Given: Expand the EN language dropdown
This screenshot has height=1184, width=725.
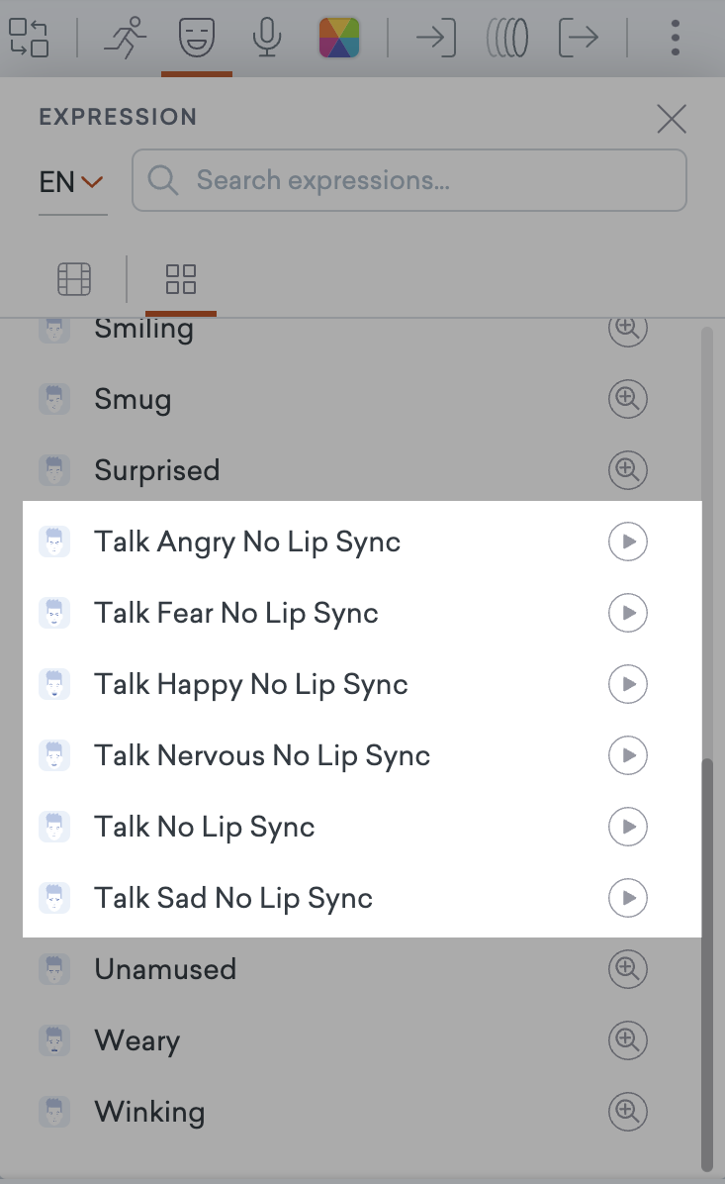Looking at the screenshot, I should [x=72, y=182].
